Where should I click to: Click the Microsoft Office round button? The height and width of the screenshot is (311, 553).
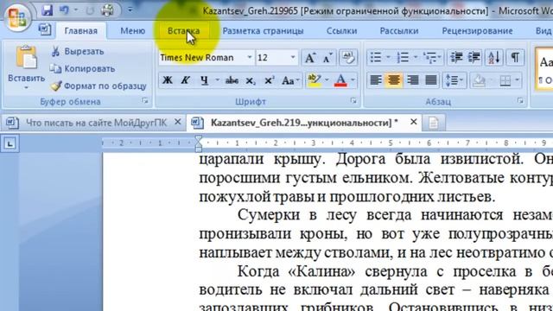pos(16,16)
